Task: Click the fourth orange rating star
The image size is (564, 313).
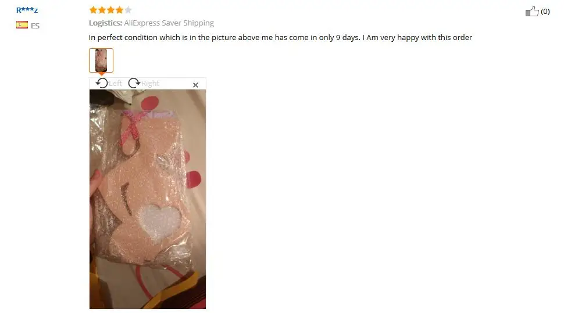Action: point(119,10)
